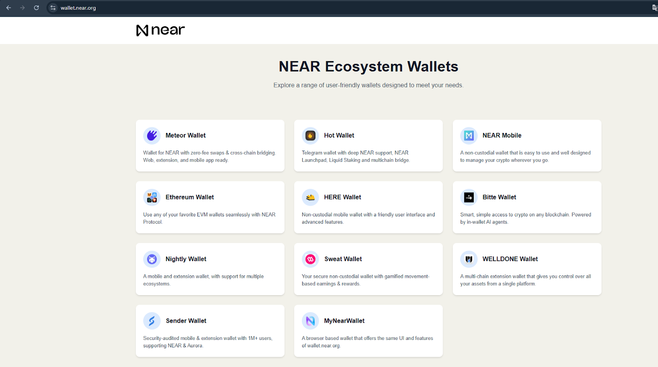The height and width of the screenshot is (367, 658).
Task: View site information icon in address bar
Action: (53, 8)
